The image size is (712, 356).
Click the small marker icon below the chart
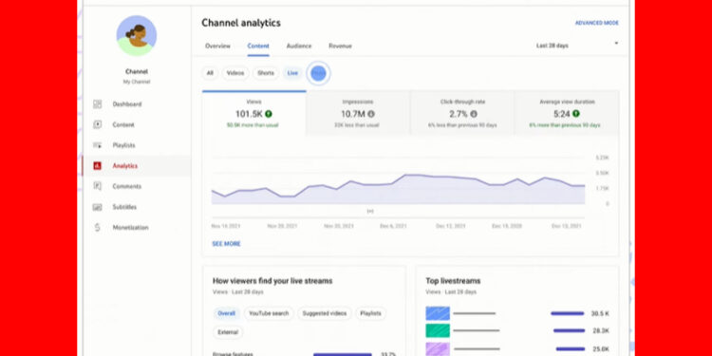tap(370, 211)
